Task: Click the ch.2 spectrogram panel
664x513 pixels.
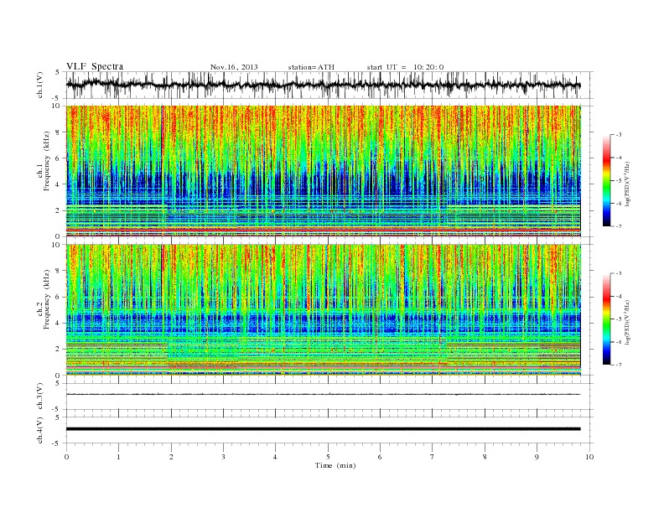Action: tap(323, 309)
